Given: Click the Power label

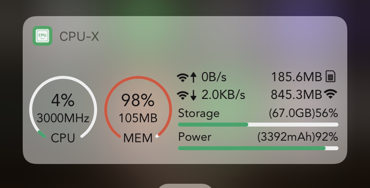Looking at the screenshot, I should (195, 137).
